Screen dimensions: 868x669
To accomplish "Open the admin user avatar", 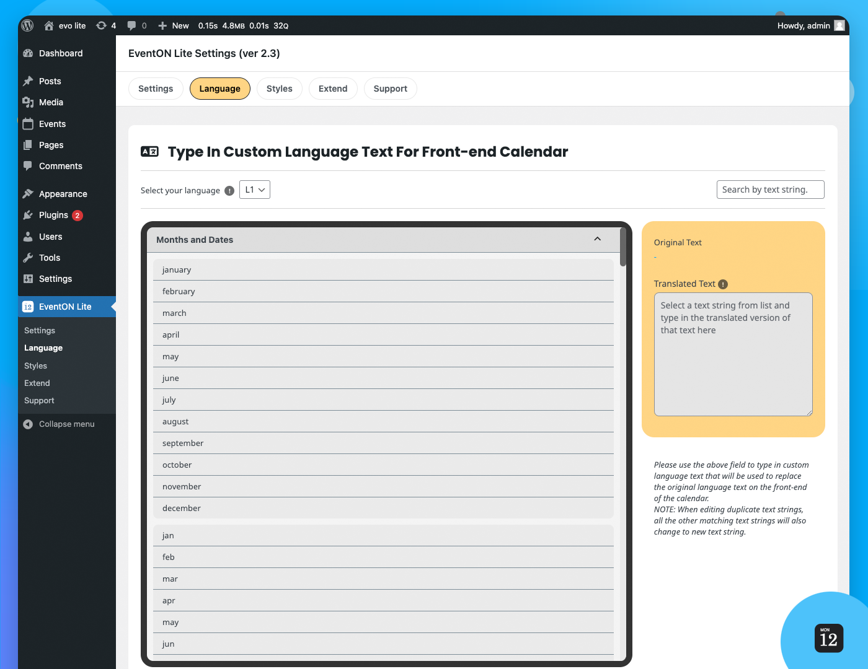I will [x=839, y=25].
